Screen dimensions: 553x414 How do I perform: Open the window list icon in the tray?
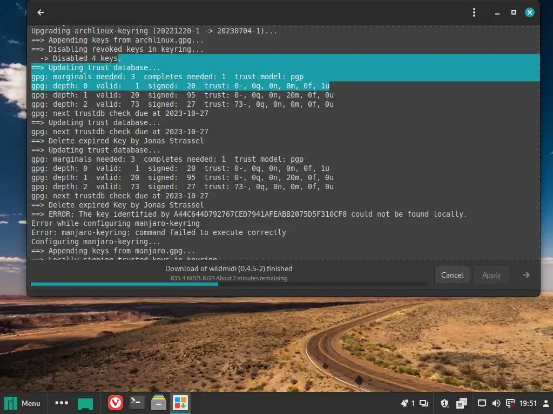coord(424,403)
